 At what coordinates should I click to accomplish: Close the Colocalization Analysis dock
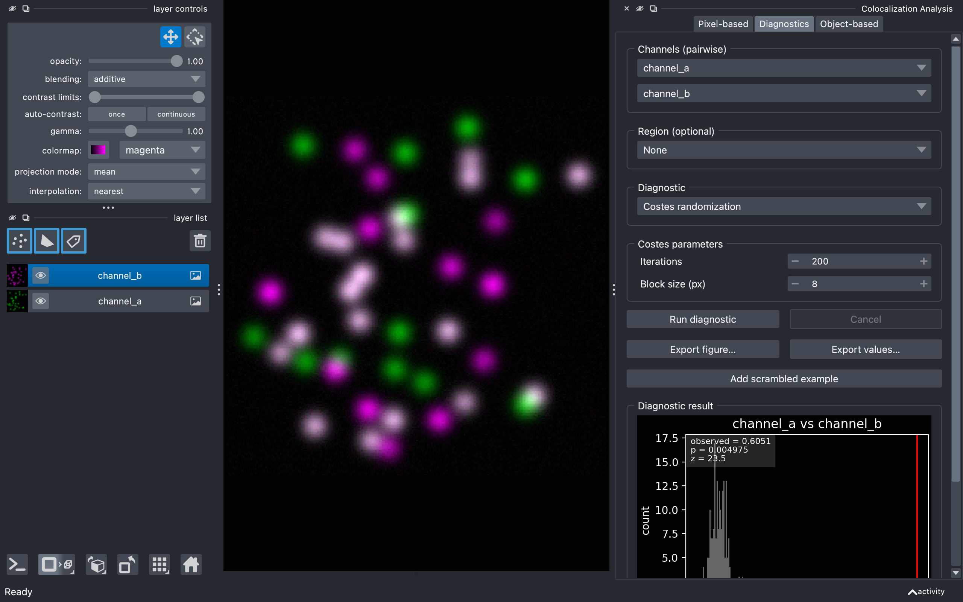627,8
